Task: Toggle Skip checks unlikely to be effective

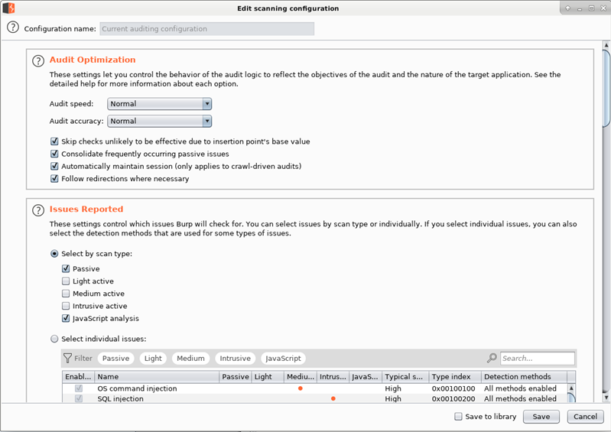Action: pos(54,141)
